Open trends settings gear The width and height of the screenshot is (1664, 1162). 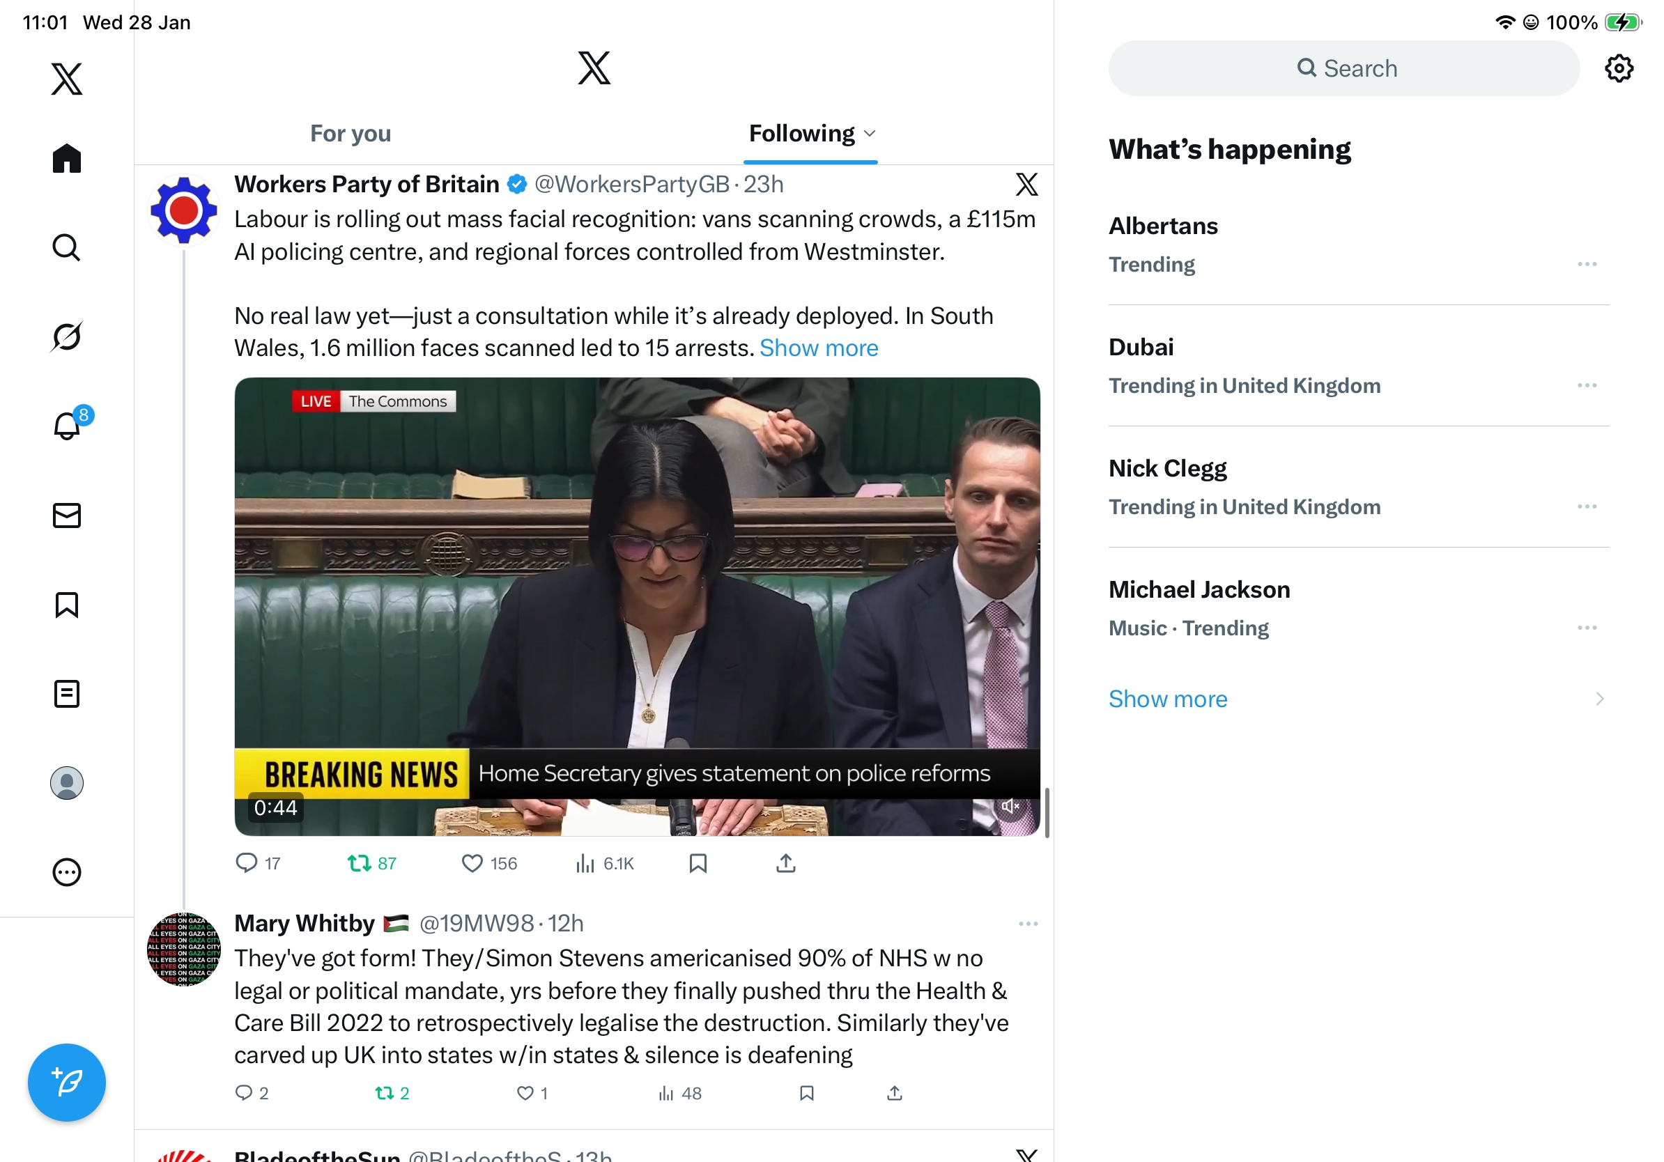tap(1618, 69)
